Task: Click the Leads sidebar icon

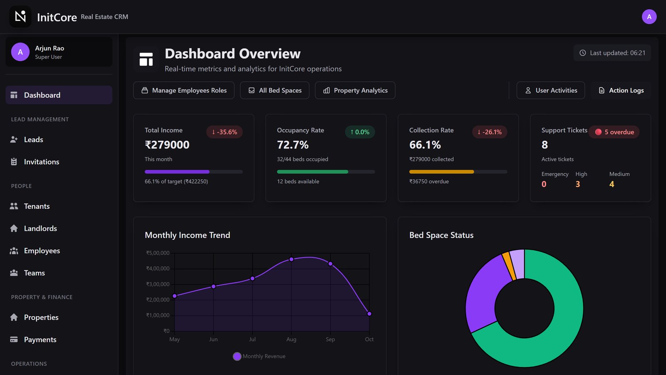Action: tap(14, 140)
